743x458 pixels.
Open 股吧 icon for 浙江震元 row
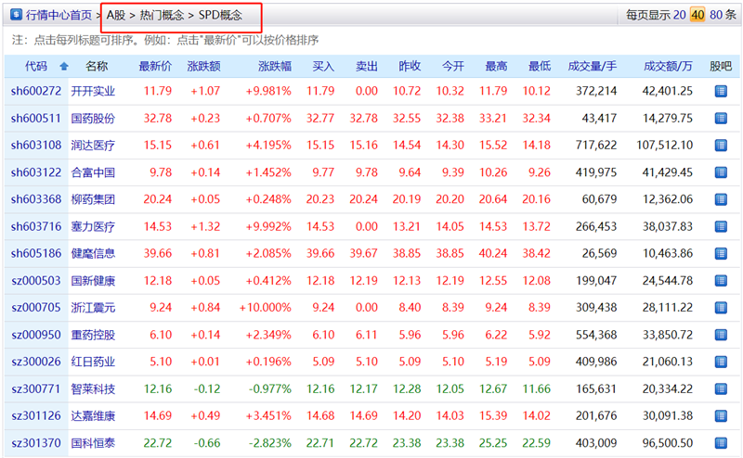tap(721, 308)
